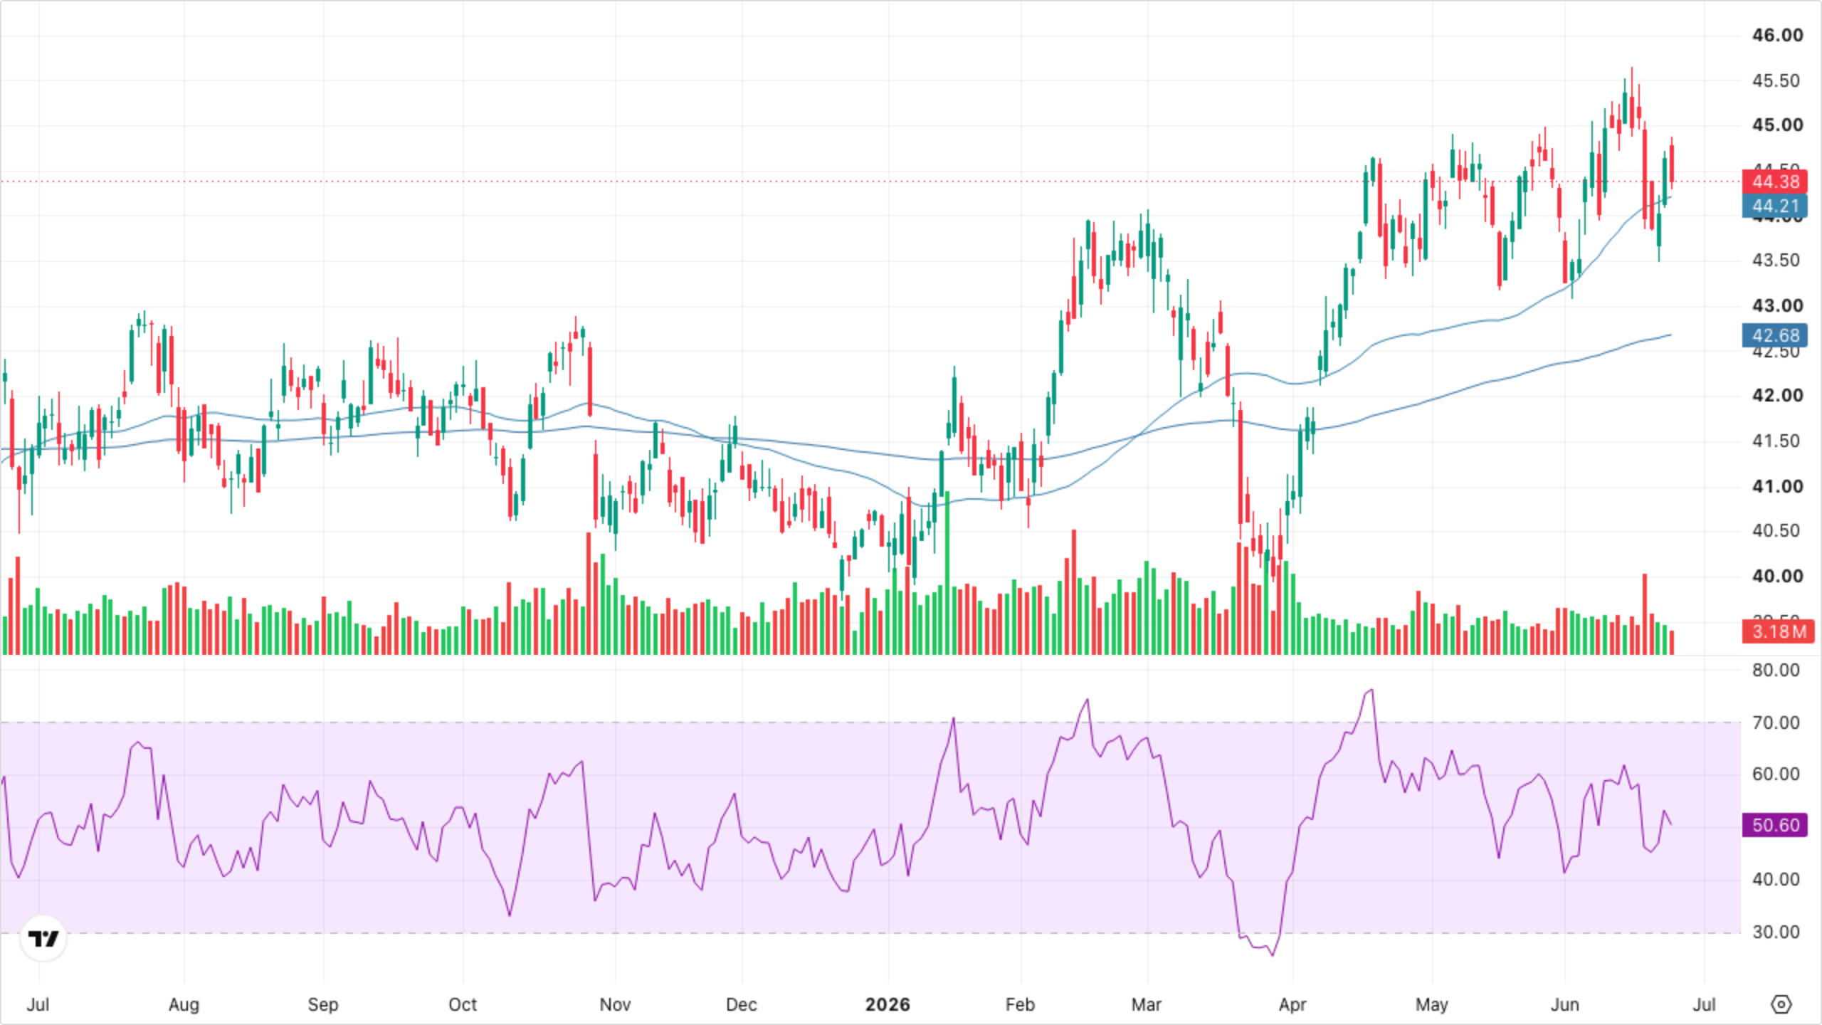The height and width of the screenshot is (1025, 1822).
Task: Select the 30.00 RSI oversold level label
Action: point(1776,932)
